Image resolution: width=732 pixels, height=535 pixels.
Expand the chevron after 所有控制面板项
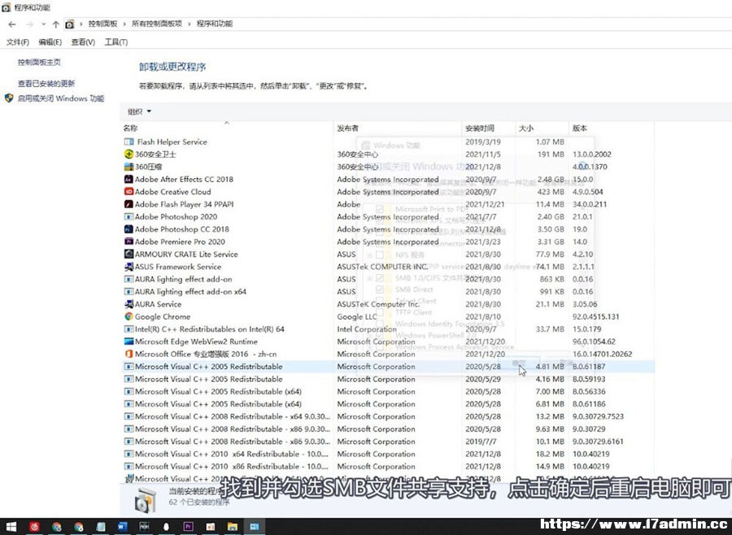coord(190,24)
